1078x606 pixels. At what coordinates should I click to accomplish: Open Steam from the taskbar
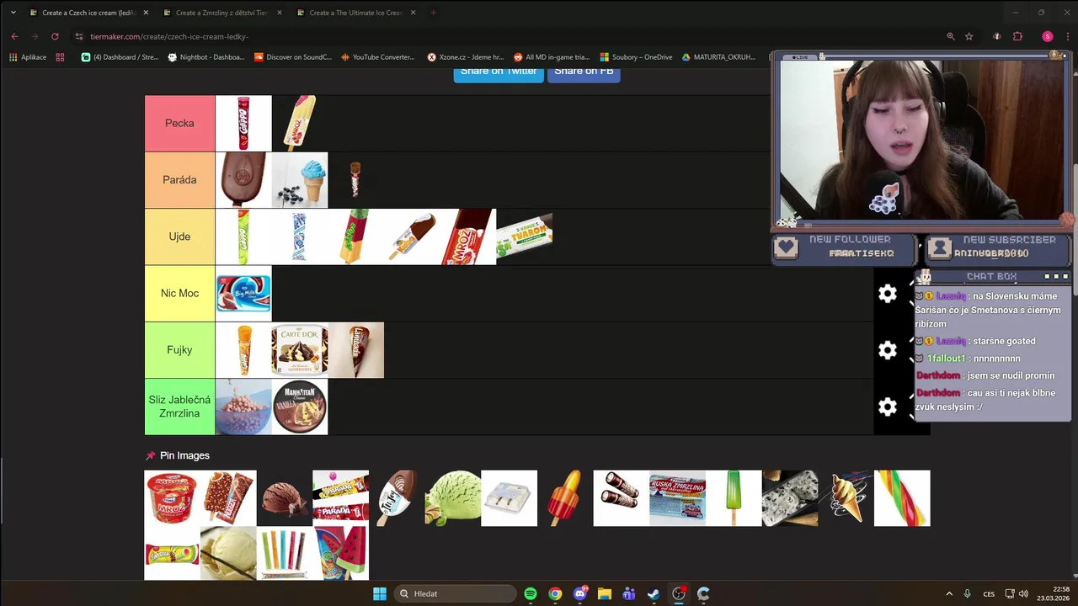654,593
